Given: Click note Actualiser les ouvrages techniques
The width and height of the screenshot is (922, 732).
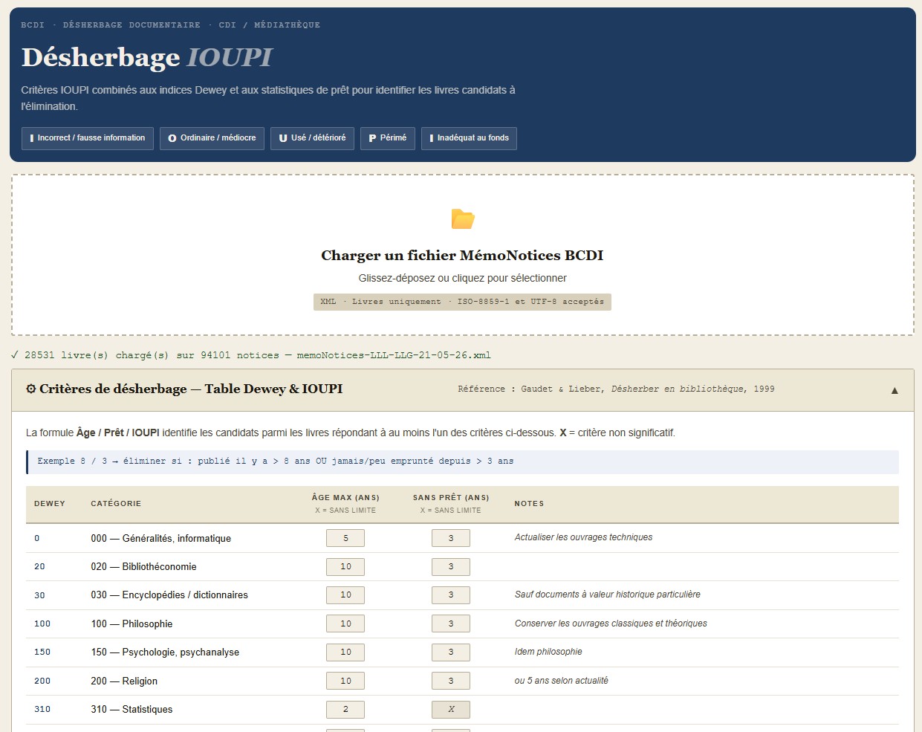Looking at the screenshot, I should (584, 537).
